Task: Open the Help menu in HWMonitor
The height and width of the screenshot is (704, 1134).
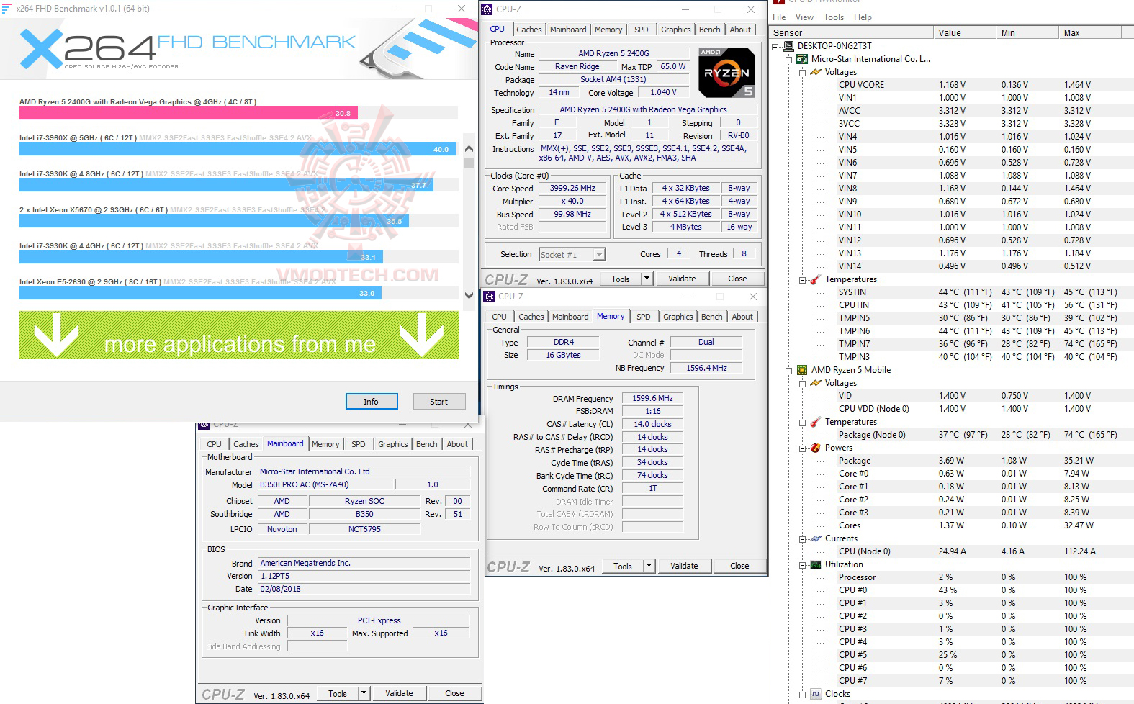Action: coord(863,17)
